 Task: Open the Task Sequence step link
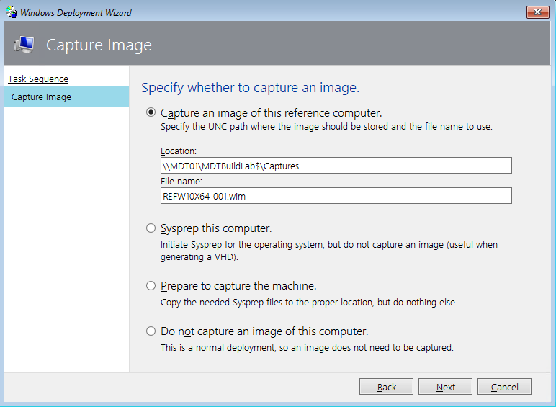[38, 79]
